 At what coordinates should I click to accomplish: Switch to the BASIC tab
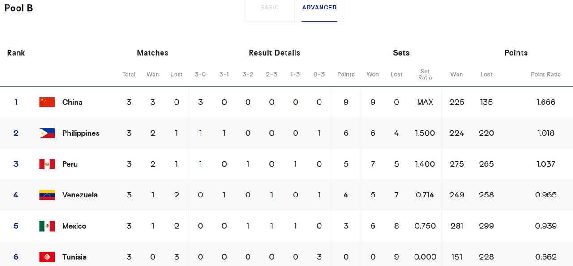pos(269,8)
